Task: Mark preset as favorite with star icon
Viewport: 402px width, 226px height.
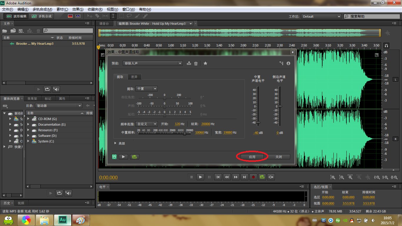Action: point(205,63)
